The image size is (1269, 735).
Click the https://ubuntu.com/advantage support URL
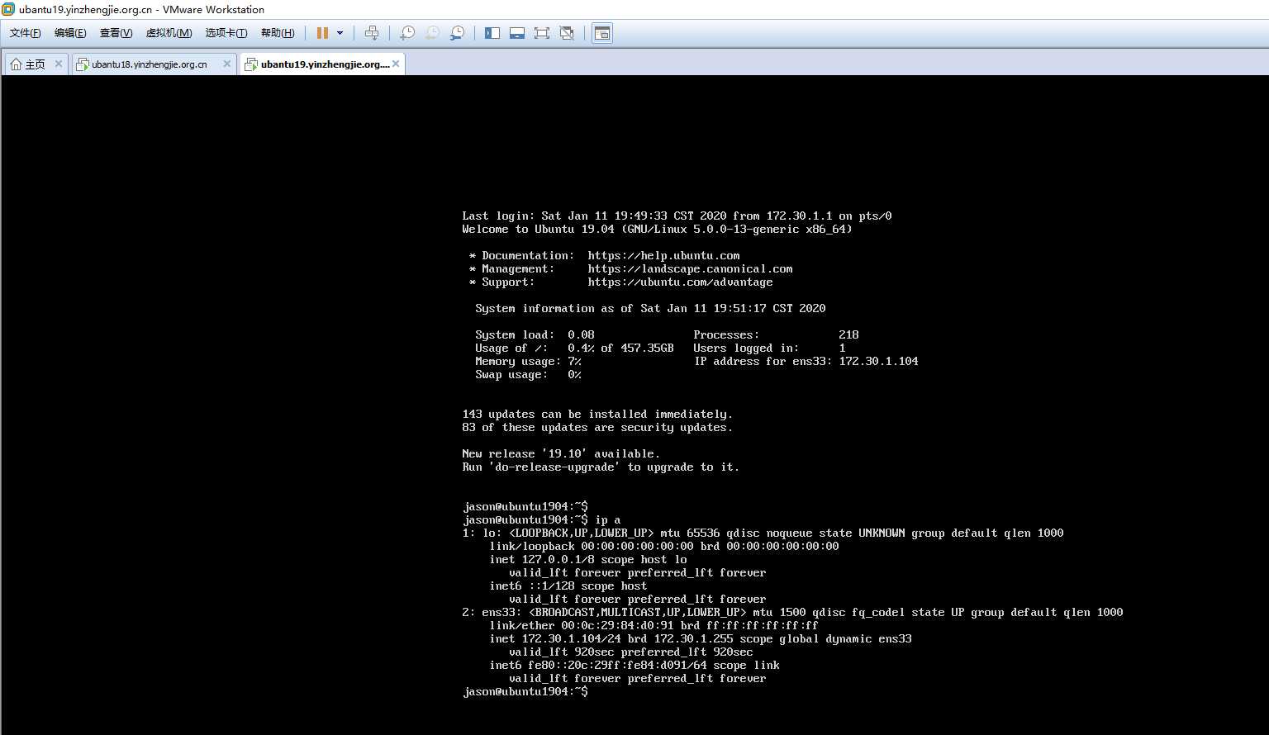[680, 282]
